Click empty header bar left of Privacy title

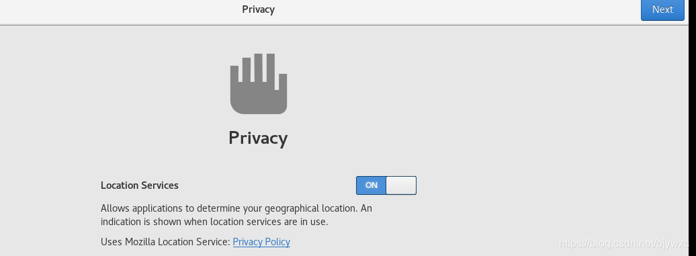[x=120, y=11]
